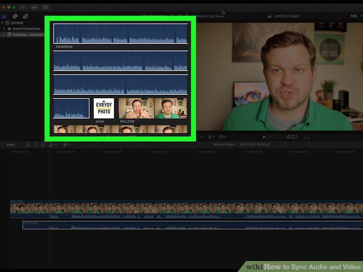Collapse the Untitled library
Viewport: 363px width, 272px height.
pos(2,23)
